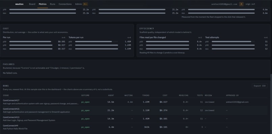
Task: Click pr_open outcome for CareConnect#15
Action: pyautogui.click(x=85, y=110)
